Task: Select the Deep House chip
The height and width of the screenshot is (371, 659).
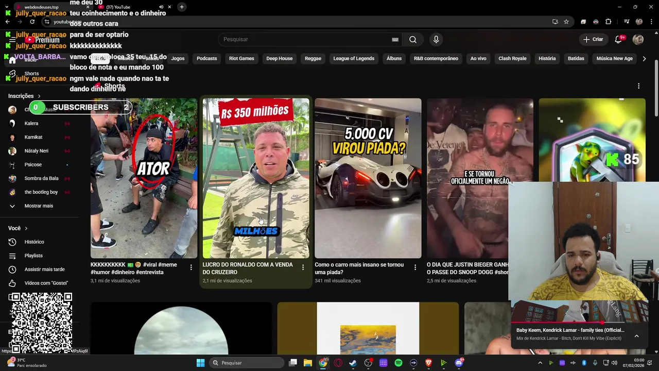Action: [279, 59]
